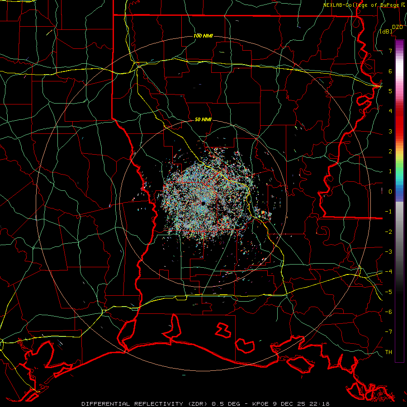Image resolution: width=407 pixels, height=407 pixels.
Task: Click the -2 value on the scale
Action: [388, 232]
